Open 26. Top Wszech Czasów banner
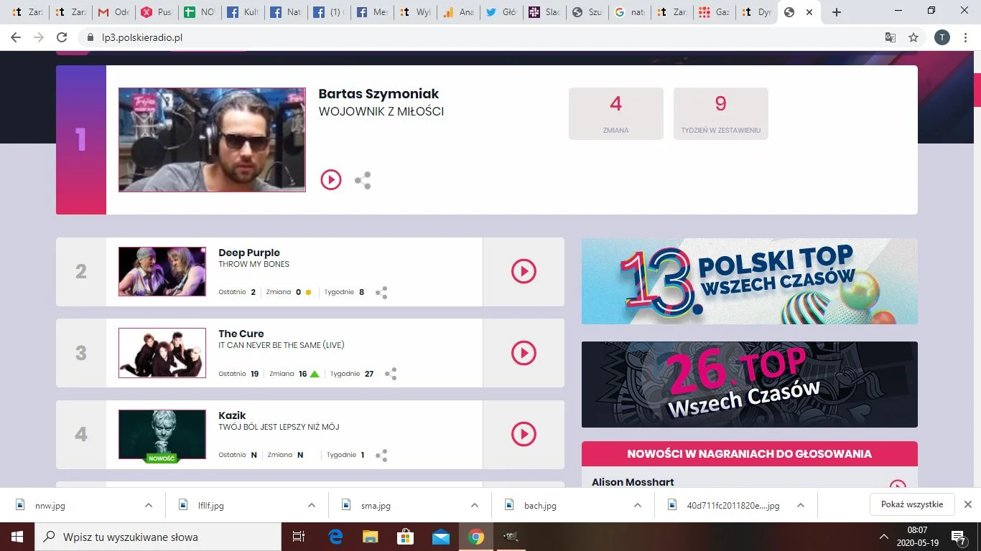This screenshot has width=981, height=551. [x=749, y=385]
